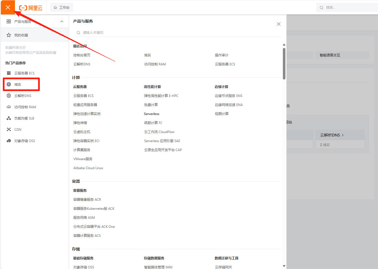Open 分布式云容器平台 ACK One

coord(94,227)
